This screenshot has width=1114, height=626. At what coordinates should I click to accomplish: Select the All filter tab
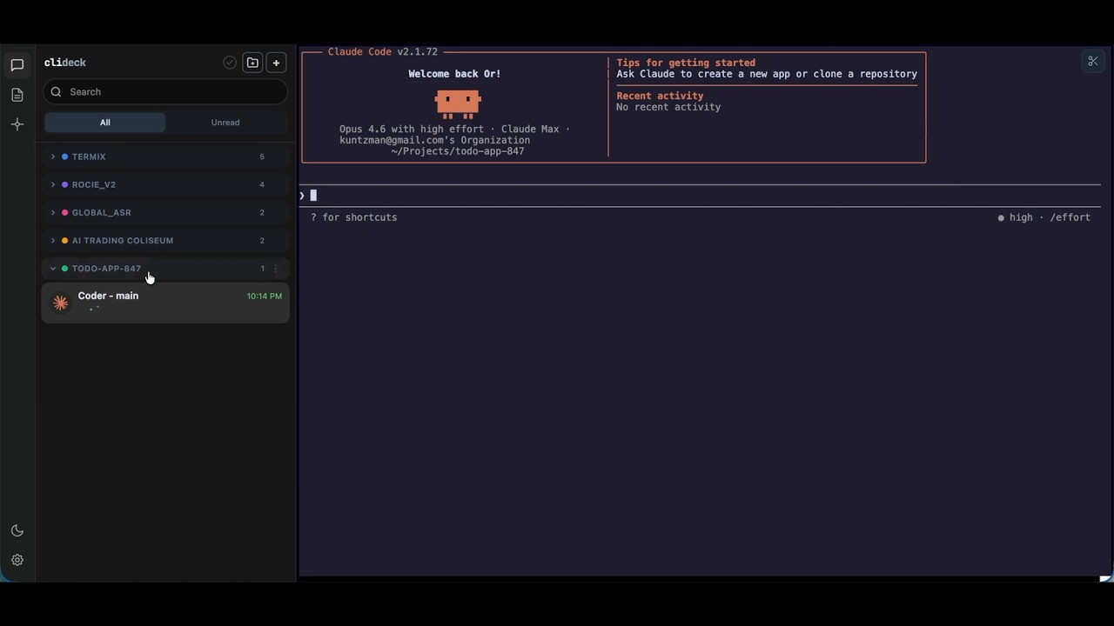point(104,123)
